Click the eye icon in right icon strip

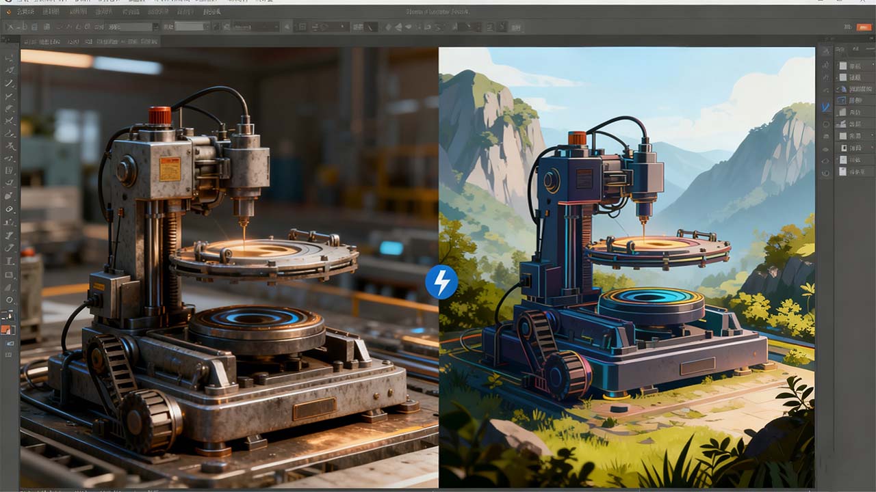click(826, 150)
